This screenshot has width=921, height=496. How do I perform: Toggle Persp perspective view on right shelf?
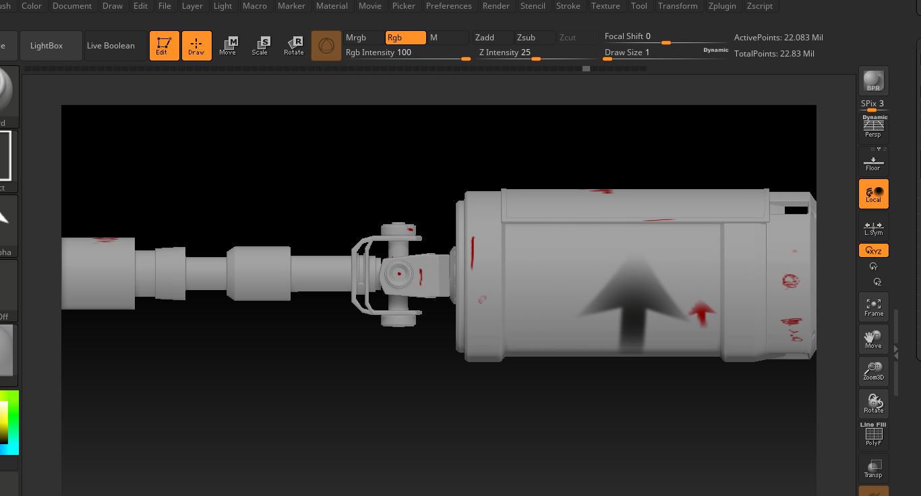click(873, 128)
